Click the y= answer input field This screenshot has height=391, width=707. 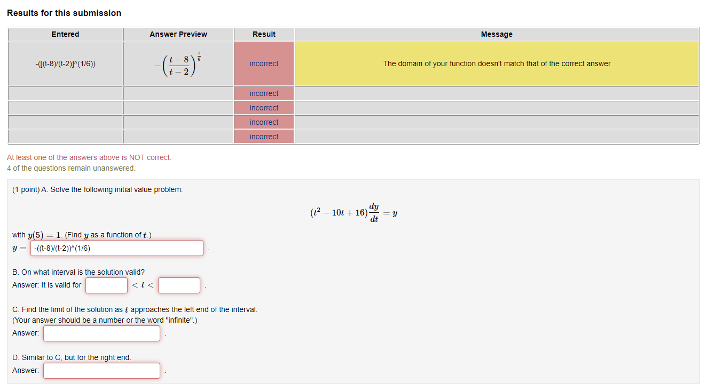(116, 248)
